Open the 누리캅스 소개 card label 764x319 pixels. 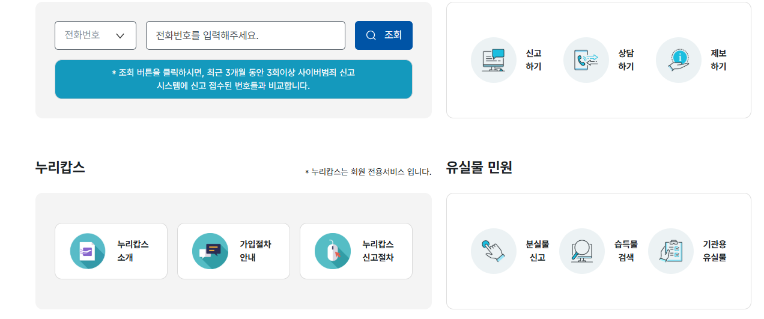pos(133,251)
